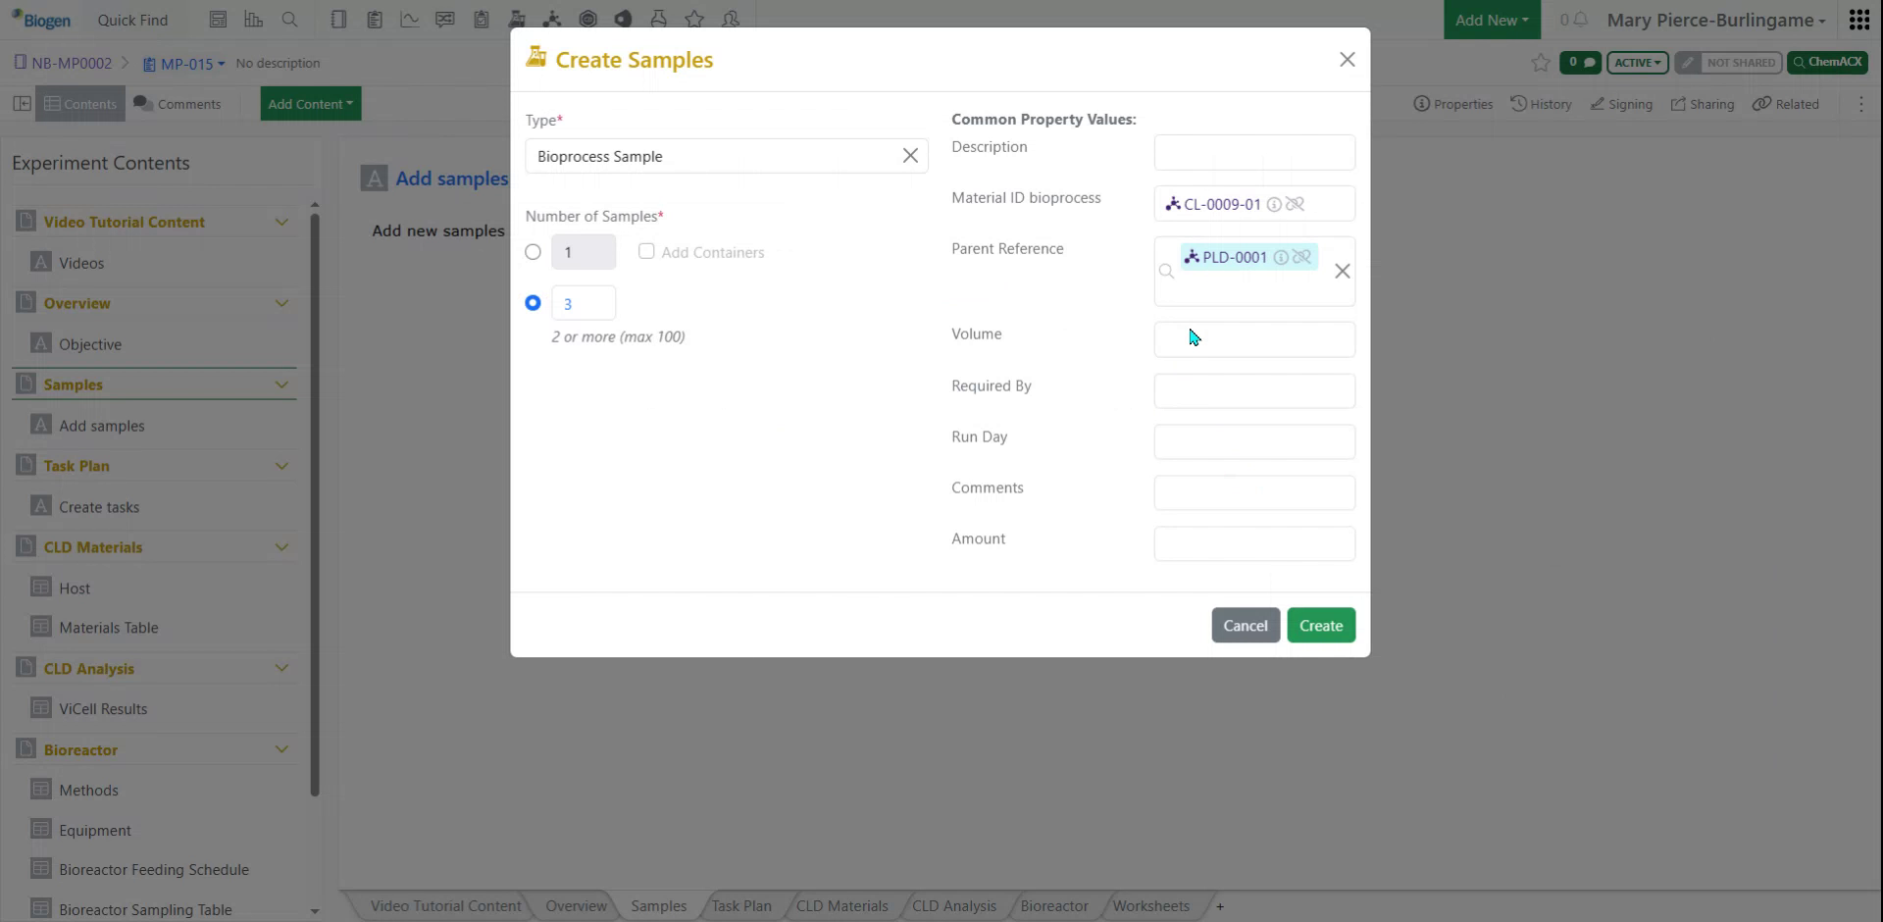
Task: Select the radio button for 1 sample
Action: [x=533, y=251]
